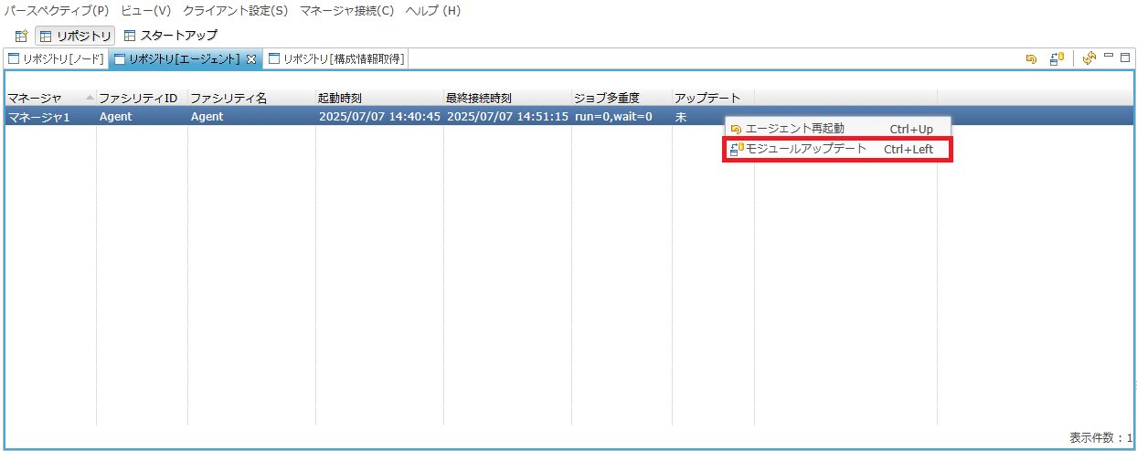Switch to the リポジトリ perspective button
Screen dimensions: 1137x451
tap(76, 36)
